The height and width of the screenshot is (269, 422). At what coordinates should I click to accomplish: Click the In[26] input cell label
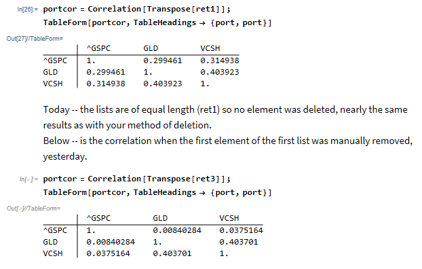[x=28, y=10]
